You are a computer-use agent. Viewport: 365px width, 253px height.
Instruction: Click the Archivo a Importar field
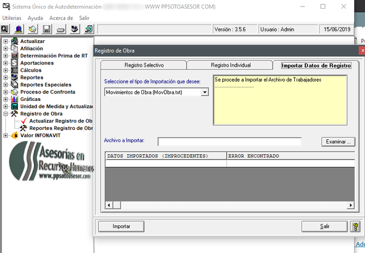(230, 142)
